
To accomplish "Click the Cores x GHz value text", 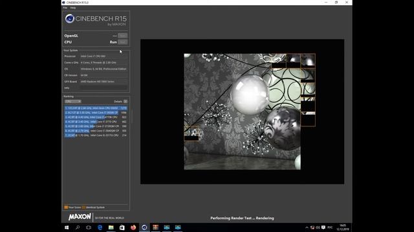I will click(98, 63).
